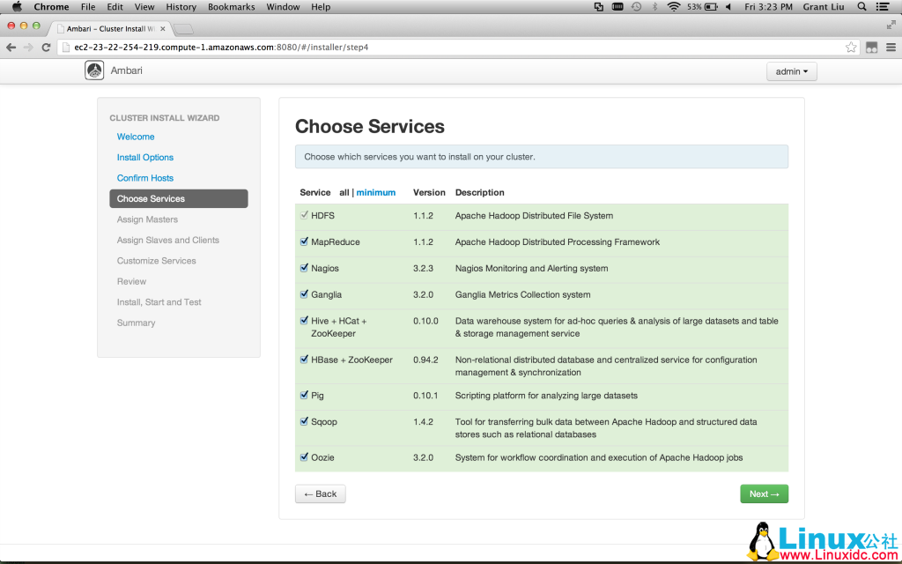Select the minimum services link
Screen dimensions: 902x564
(376, 192)
